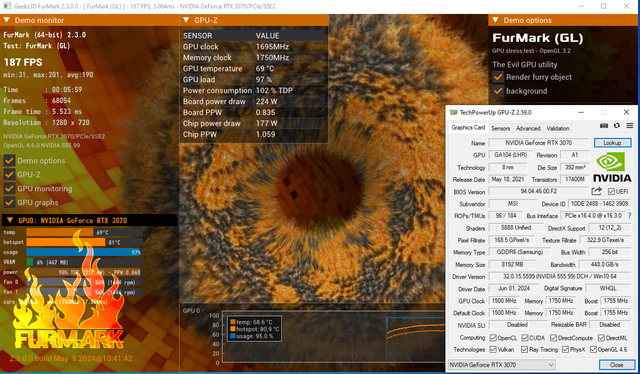640x374 pixels.
Task: Collapse the GPU-Z sensor overlay panel
Action: pos(186,20)
